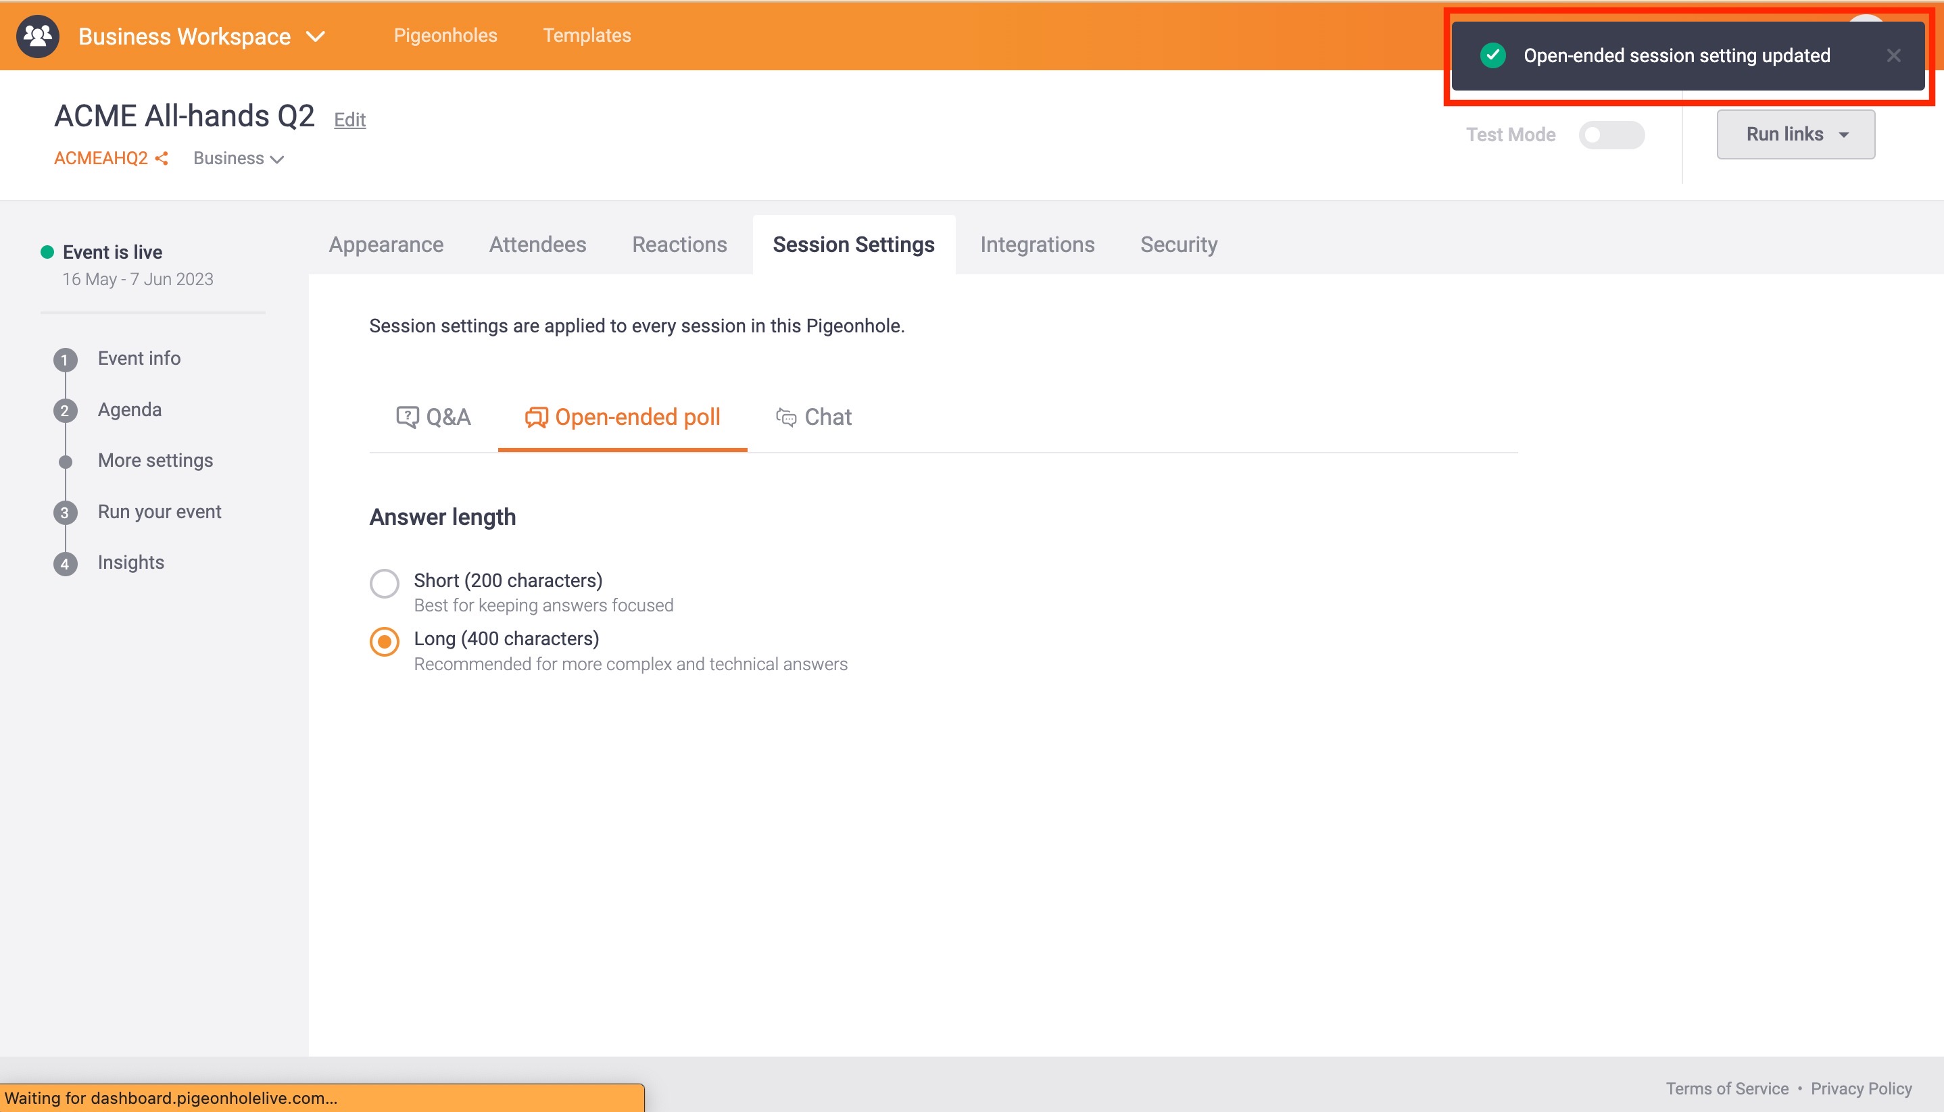Click 'Recommended for more complex and technical answers' text
The image size is (1944, 1112).
[x=631, y=663]
